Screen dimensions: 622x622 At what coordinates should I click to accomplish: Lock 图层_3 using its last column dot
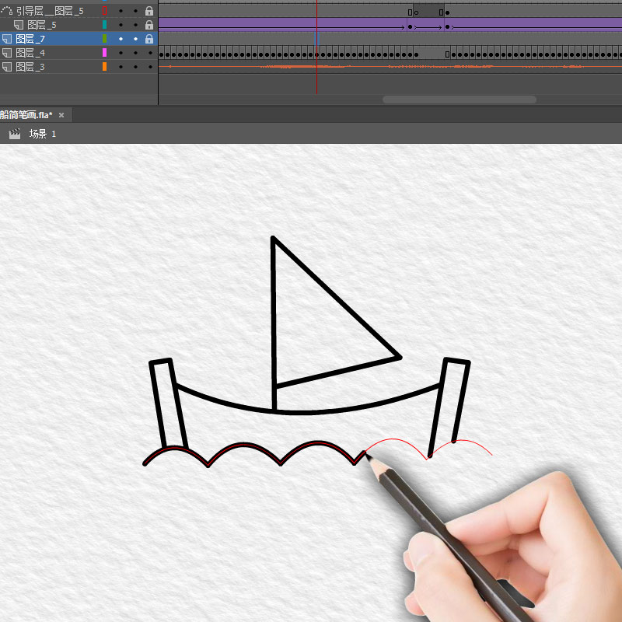click(x=150, y=67)
